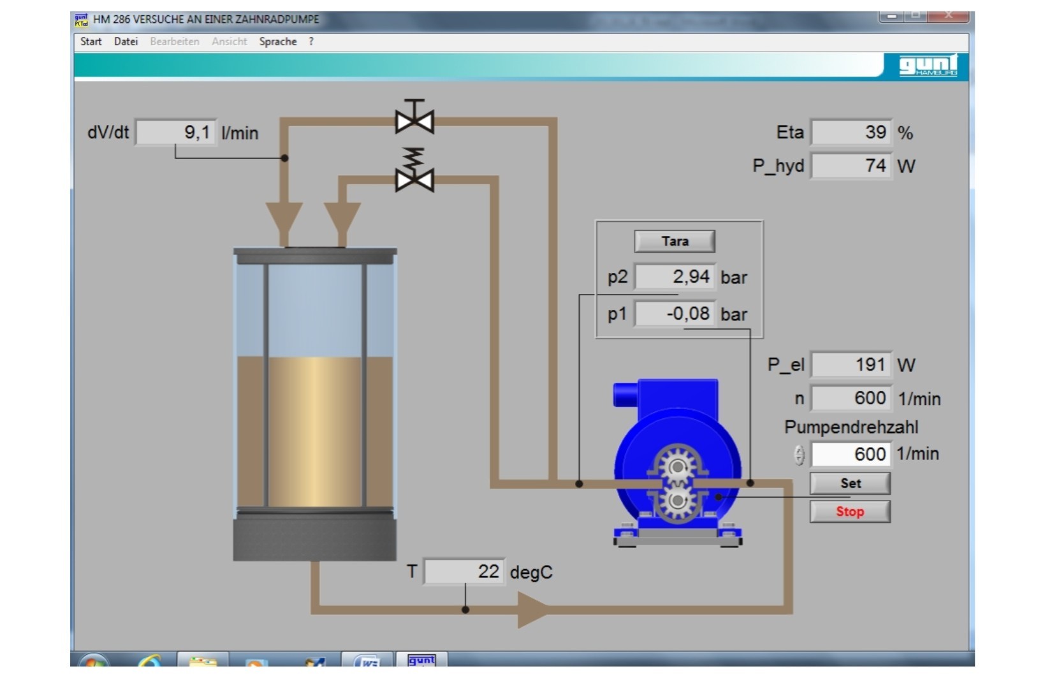Open Word from the taskbar
Image resolution: width=1045 pixels, height=678 pixels.
pyautogui.click(x=367, y=660)
